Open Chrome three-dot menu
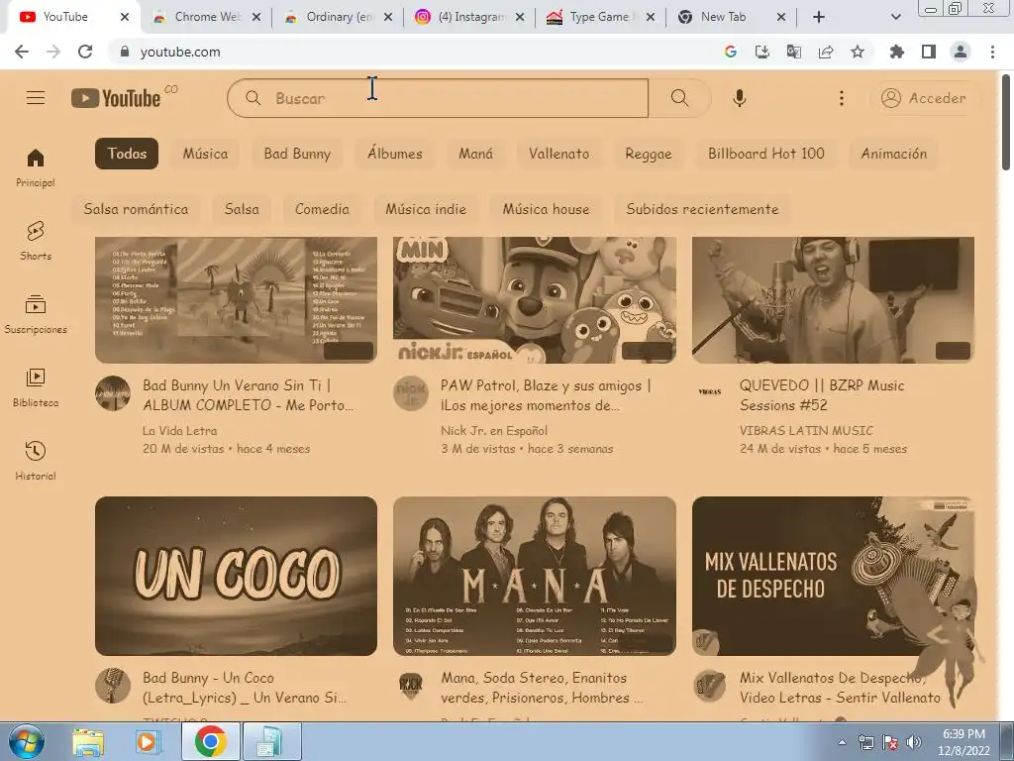This screenshot has height=761, width=1014. click(x=992, y=52)
